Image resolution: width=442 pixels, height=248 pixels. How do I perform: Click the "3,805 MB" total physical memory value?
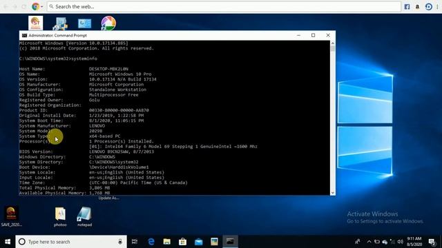pos(99,188)
